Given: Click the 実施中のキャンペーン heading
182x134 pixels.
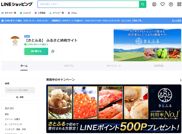Looking at the screenshot, I should 60,80.
